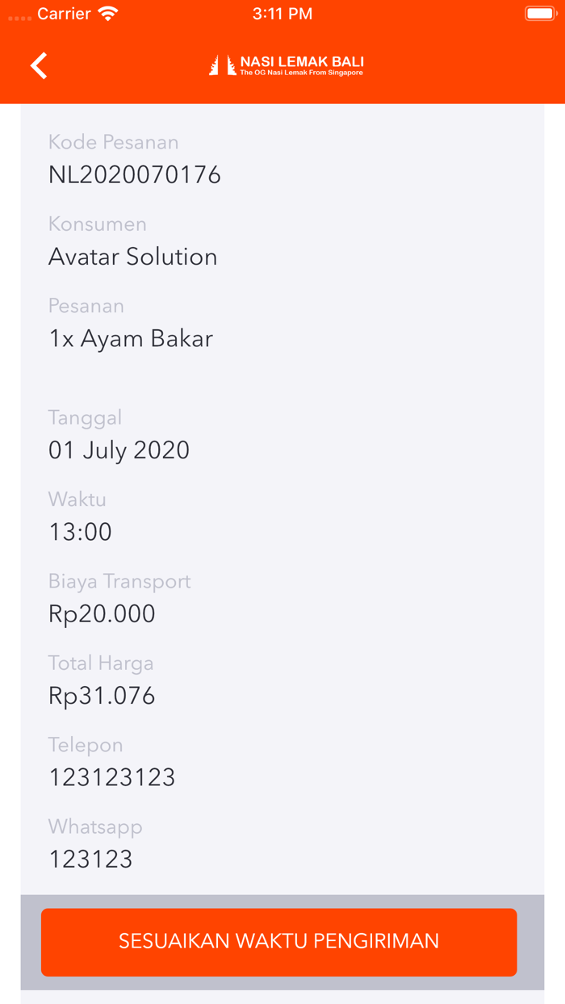
Task: Tap the Nasi Lemak Bali title text
Action: pos(302,62)
